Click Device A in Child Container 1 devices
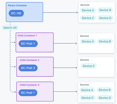 88,41
